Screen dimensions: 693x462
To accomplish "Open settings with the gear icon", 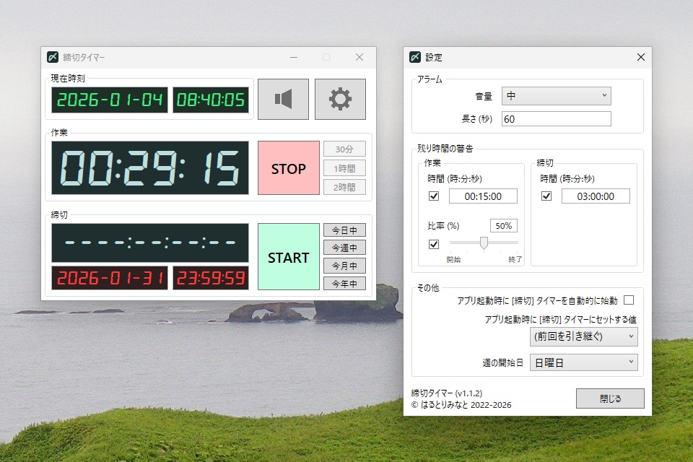I will click(340, 98).
